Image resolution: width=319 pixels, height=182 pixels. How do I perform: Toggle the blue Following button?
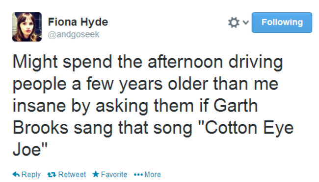point(282,23)
